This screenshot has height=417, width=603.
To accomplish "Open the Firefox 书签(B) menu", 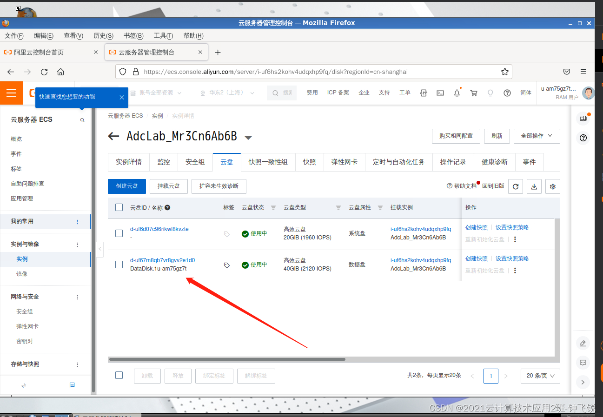I will 133,36.
